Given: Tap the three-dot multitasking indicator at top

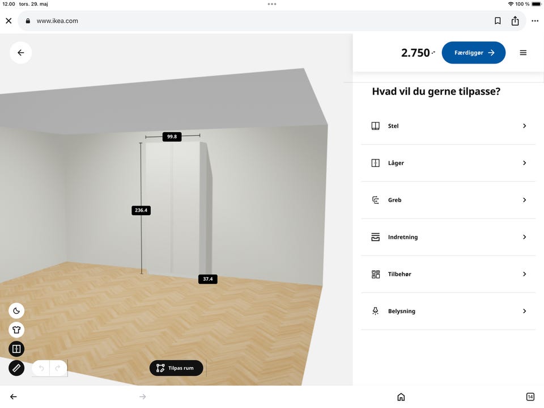Looking at the screenshot, I should pyautogui.click(x=272, y=4).
